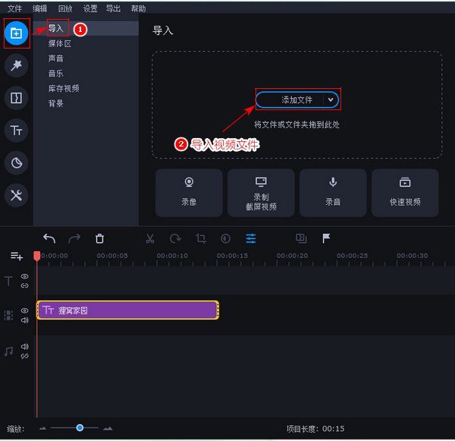Add a marker with the flag icon

pyautogui.click(x=326, y=239)
